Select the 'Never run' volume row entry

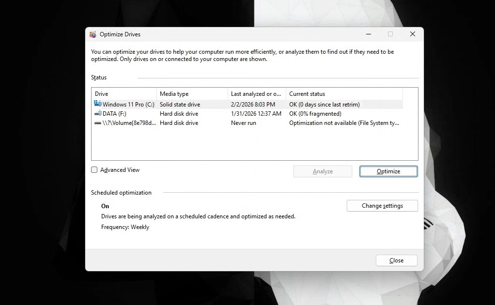click(x=243, y=123)
